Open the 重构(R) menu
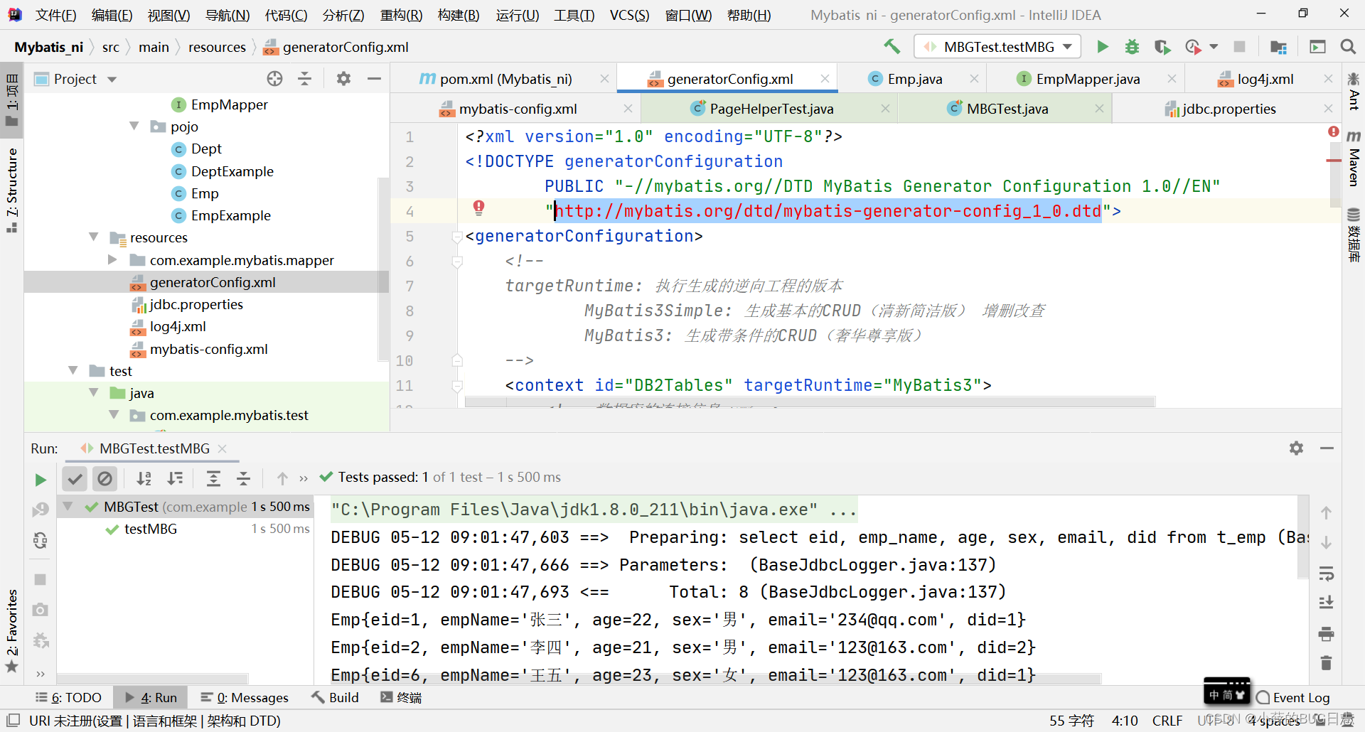 (401, 15)
